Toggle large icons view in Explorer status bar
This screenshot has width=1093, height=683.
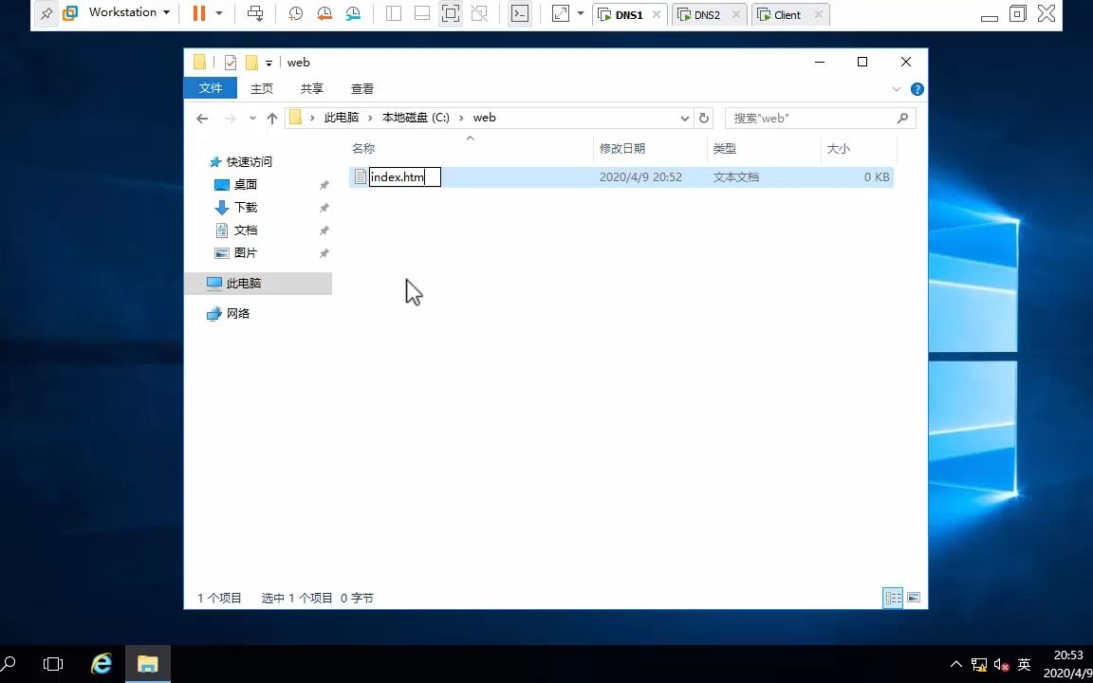[913, 598]
